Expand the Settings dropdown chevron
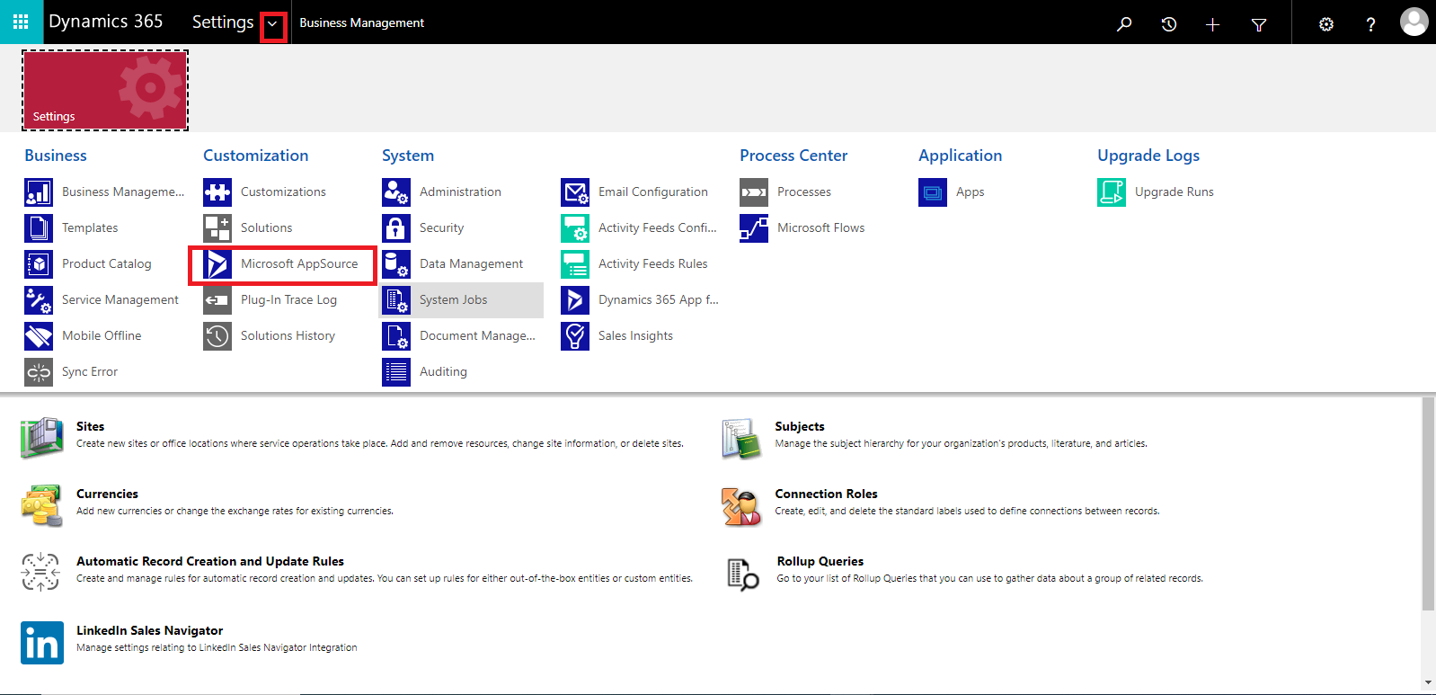This screenshot has height=695, width=1436. 273,25
